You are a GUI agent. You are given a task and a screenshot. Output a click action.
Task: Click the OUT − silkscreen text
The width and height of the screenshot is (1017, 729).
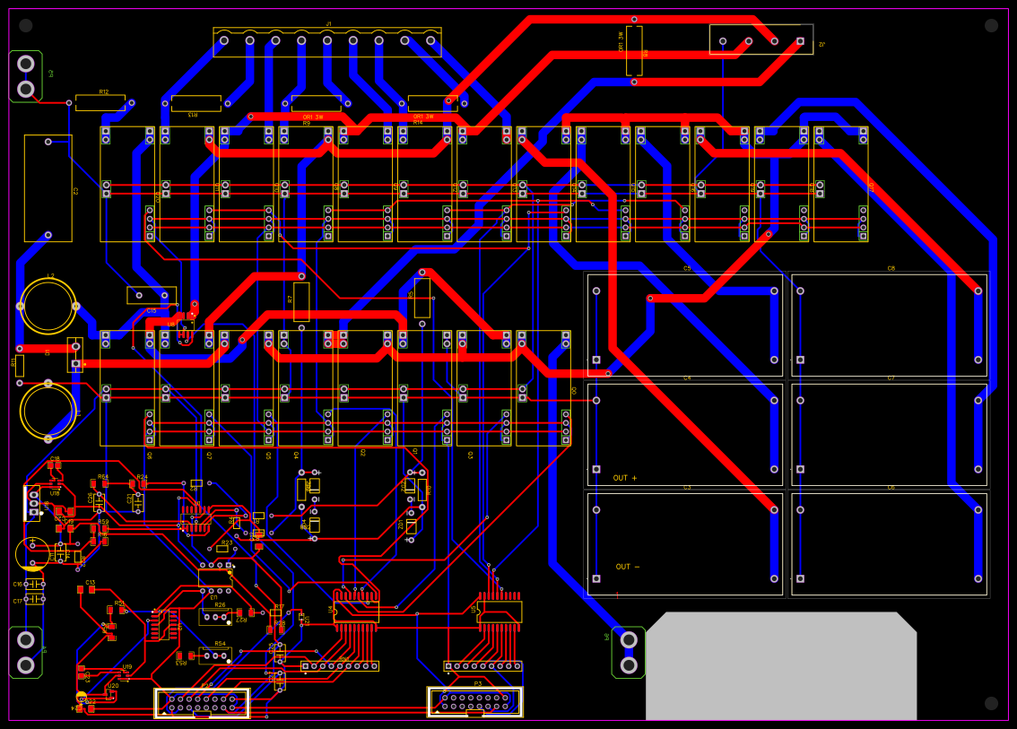pos(627,567)
